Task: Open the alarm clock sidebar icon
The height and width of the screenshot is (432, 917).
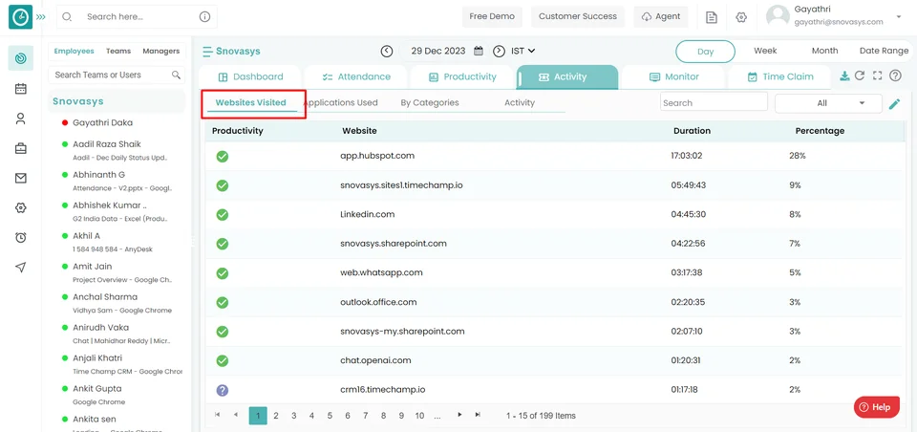Action: pos(20,237)
